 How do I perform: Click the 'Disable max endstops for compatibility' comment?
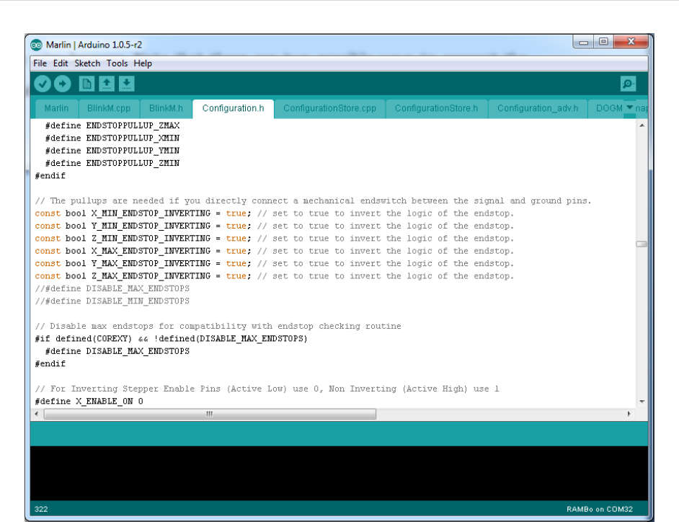218,326
